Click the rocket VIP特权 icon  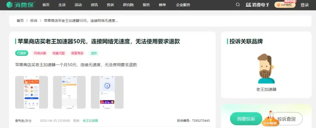click(x=270, y=118)
